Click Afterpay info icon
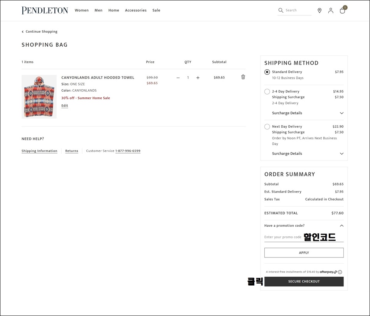370x316 pixels. pos(340,272)
